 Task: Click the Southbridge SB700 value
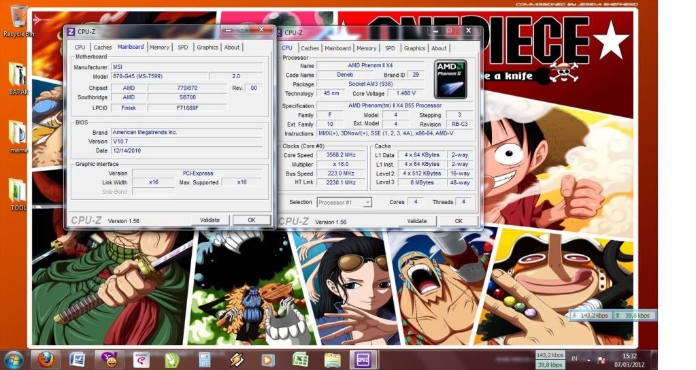point(187,97)
